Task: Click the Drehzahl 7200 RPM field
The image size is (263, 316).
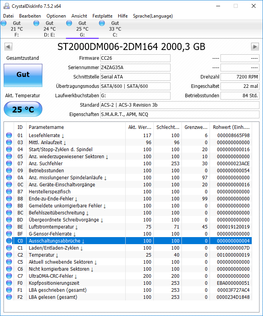Action: (240, 77)
